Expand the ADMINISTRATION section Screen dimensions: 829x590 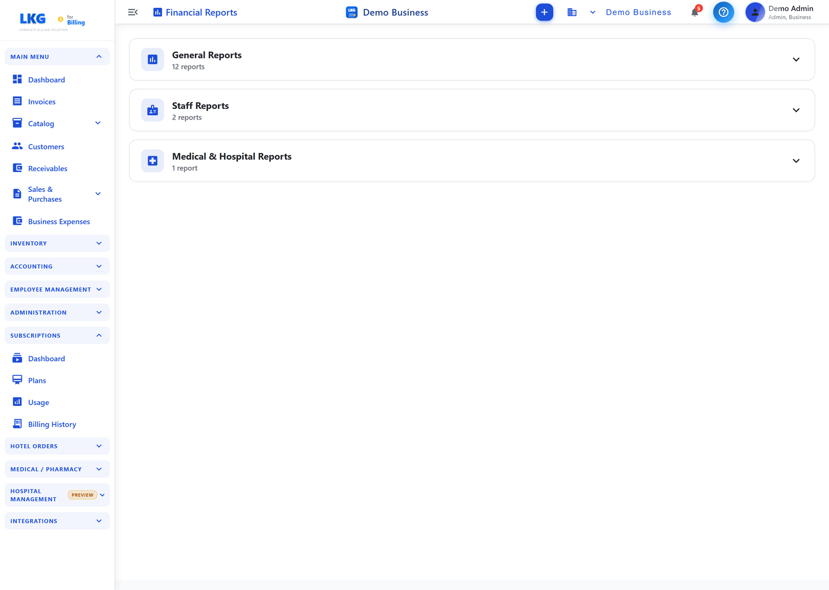tap(57, 313)
